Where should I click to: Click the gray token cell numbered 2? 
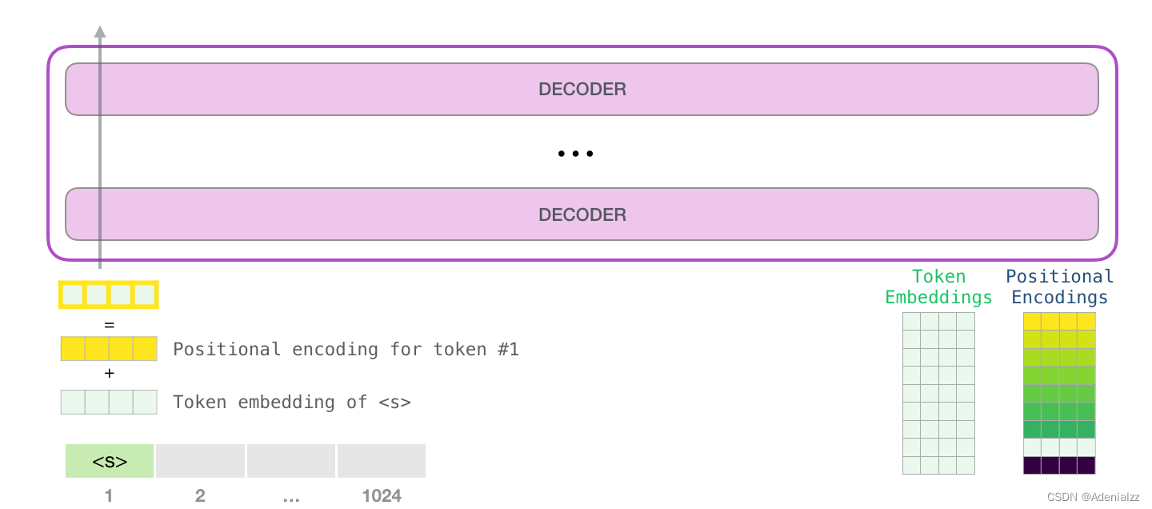tap(200, 461)
